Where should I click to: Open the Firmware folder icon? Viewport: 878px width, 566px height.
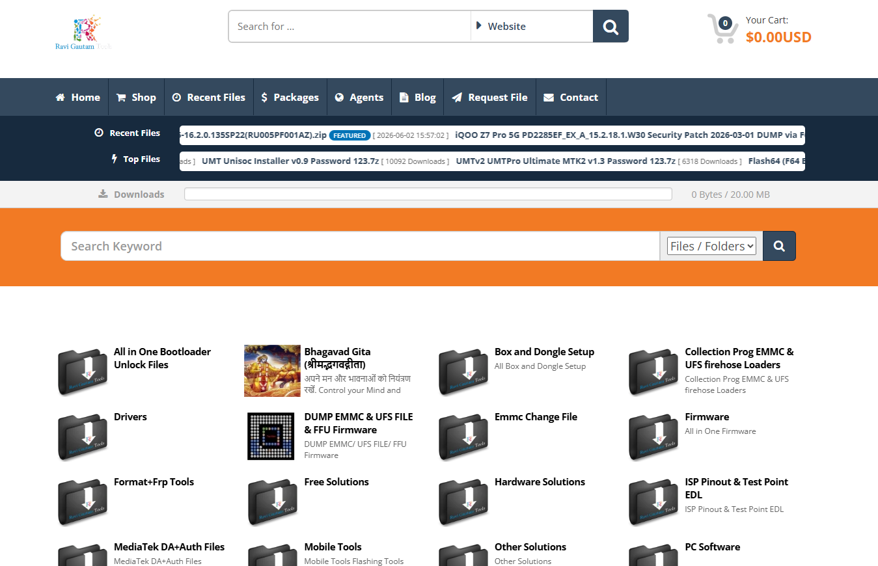pos(653,437)
